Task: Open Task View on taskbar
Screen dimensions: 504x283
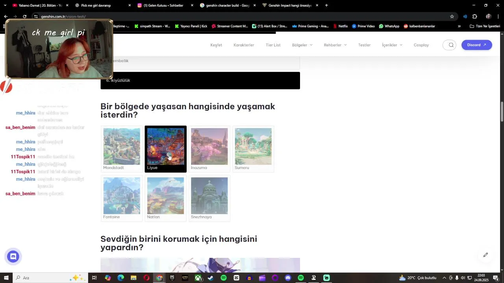Action: click(94, 278)
